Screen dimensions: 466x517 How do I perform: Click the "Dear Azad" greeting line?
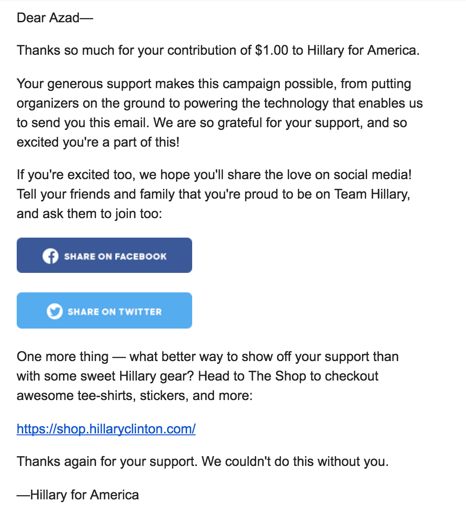[55, 19]
